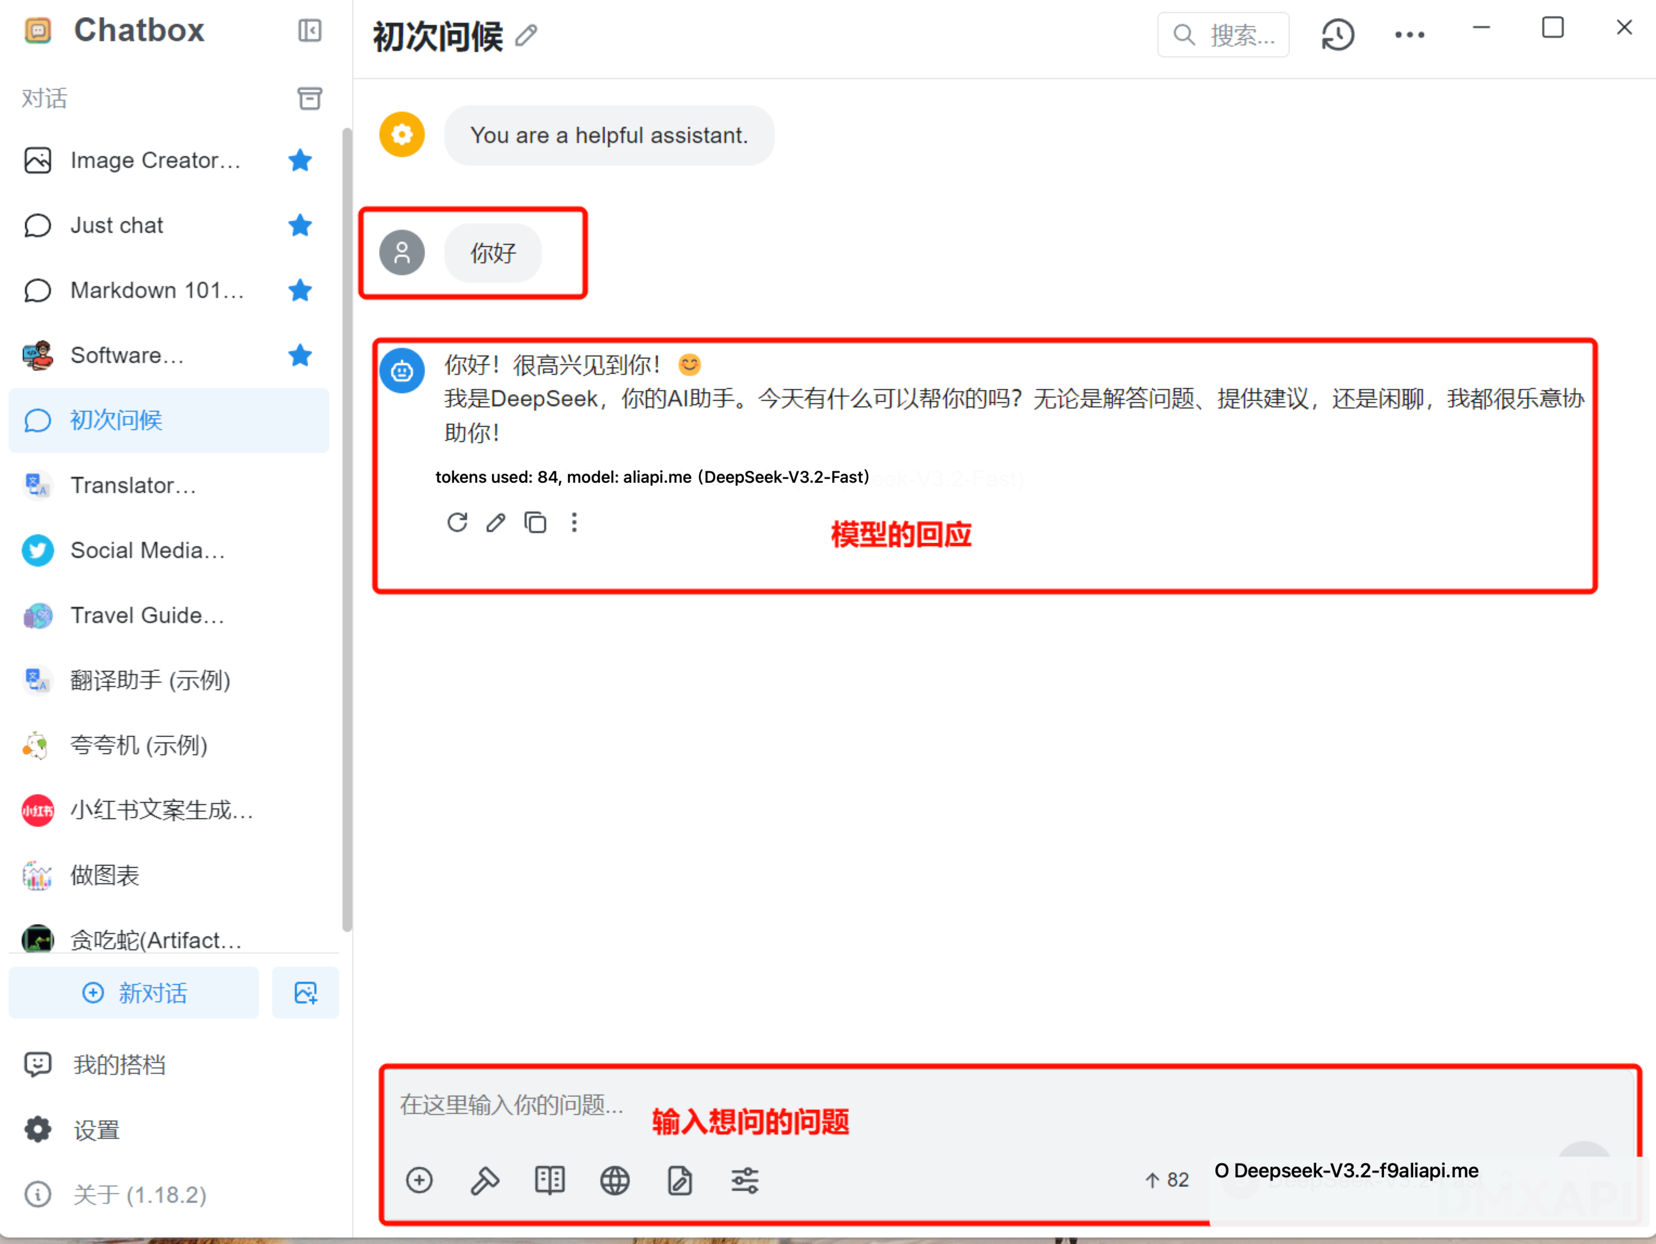Unstar the Software conversation

(300, 355)
